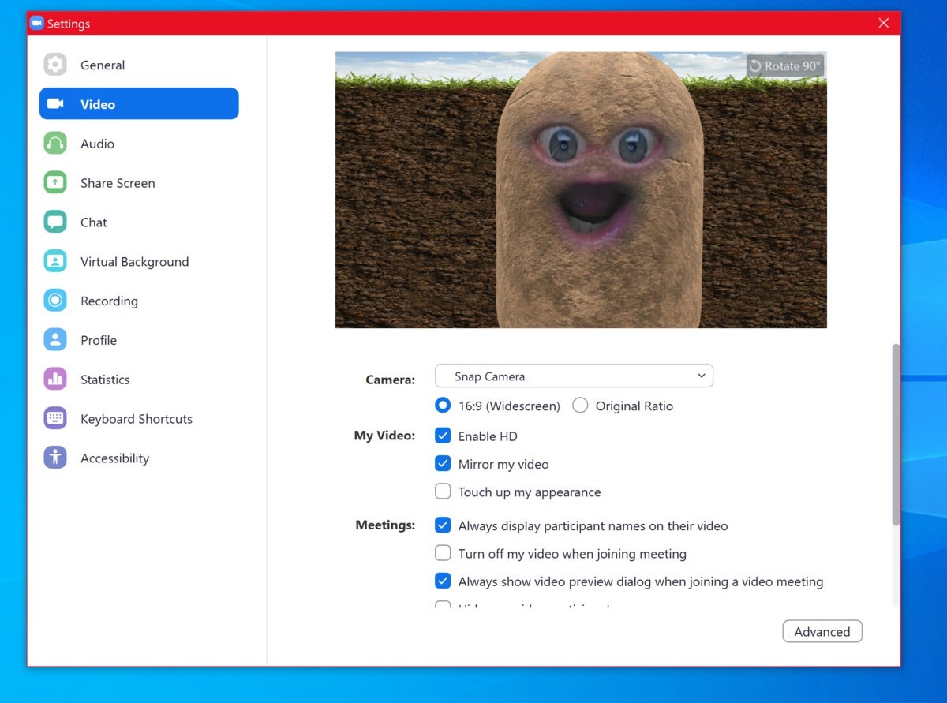
Task: Select the Audio headphones icon
Action: click(55, 144)
